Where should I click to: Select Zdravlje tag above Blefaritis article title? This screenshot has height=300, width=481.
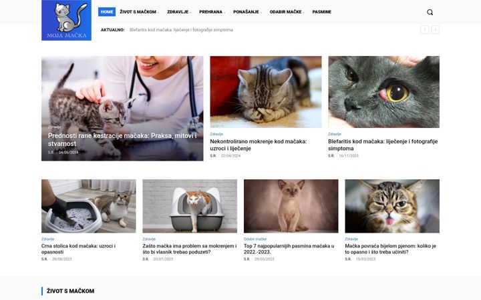click(335, 134)
